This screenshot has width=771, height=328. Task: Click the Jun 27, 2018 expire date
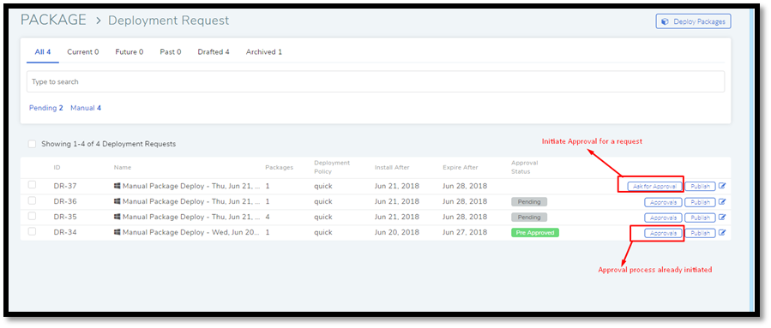(x=465, y=232)
